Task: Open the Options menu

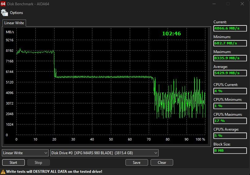Action: (x=16, y=13)
